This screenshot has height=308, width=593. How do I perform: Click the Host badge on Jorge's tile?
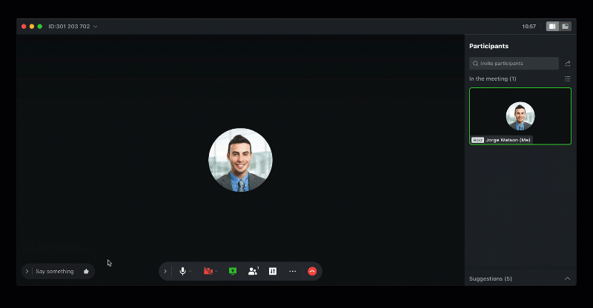tap(477, 140)
